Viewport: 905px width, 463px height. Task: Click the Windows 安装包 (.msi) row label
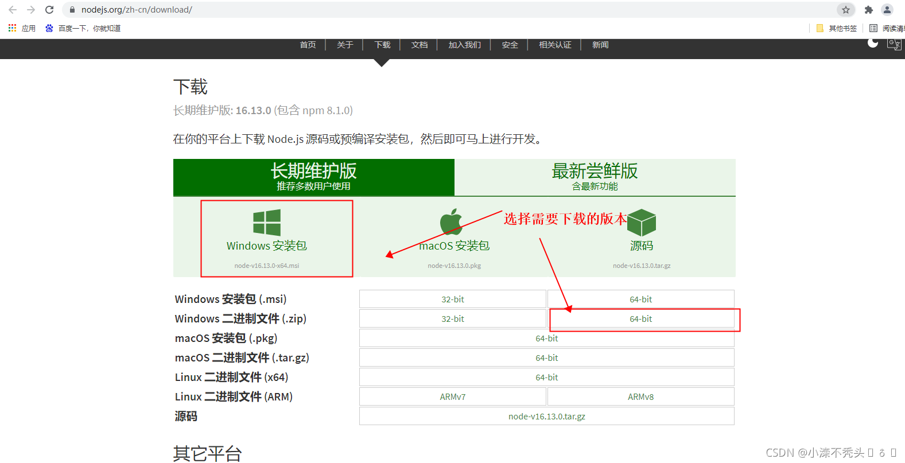pos(231,299)
